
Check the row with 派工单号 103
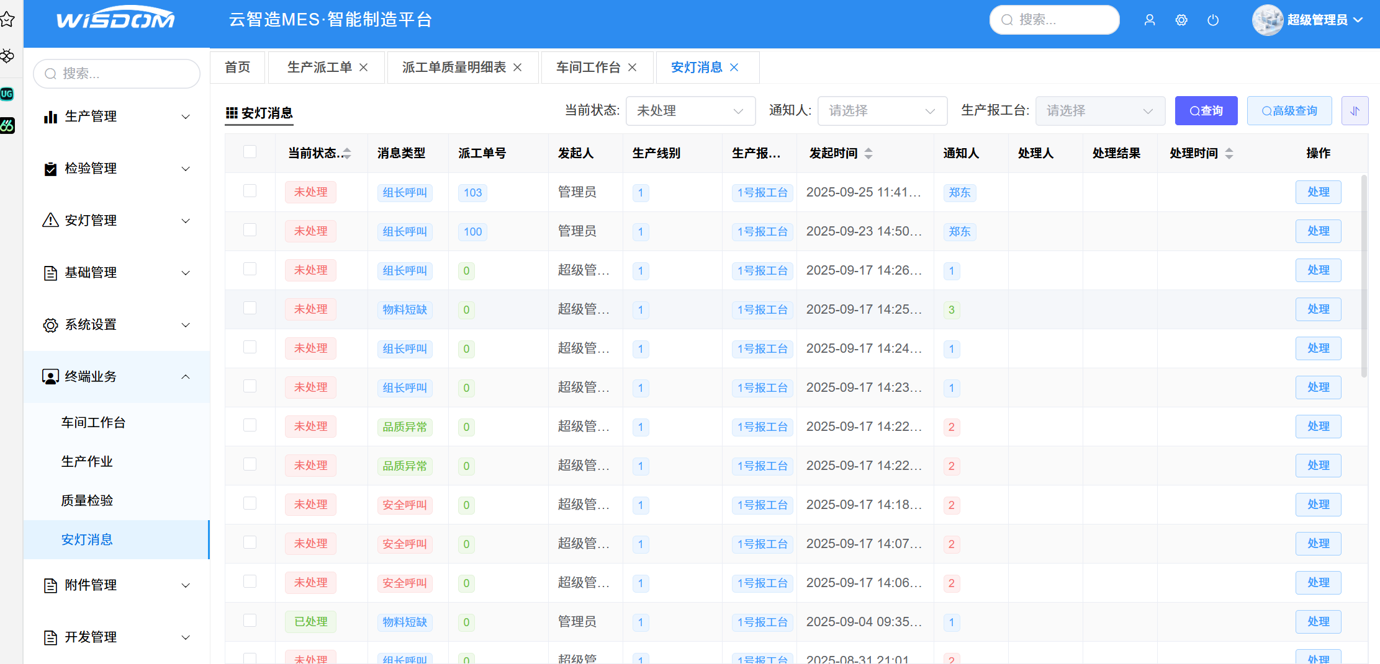click(x=250, y=191)
